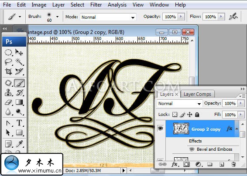The height and width of the screenshot is (176, 247).
Task: Select the Slice tool
Action: [x=19, y=71]
